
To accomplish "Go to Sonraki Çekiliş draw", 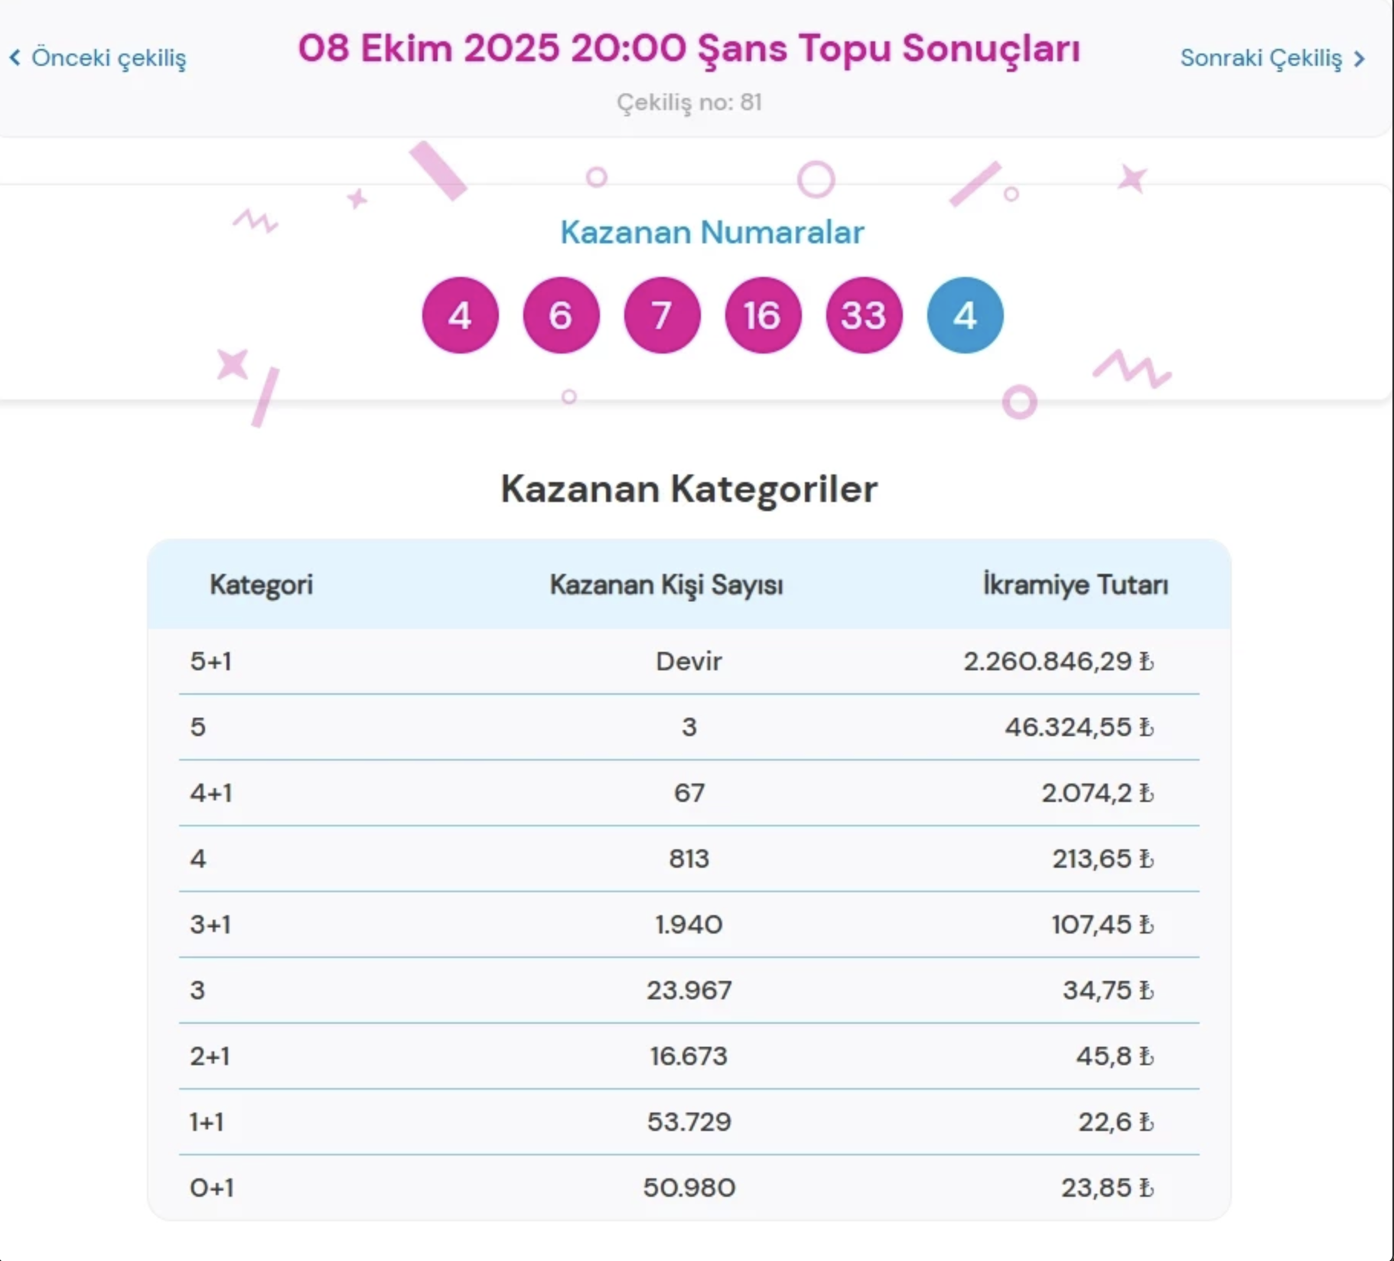I will click(1261, 59).
